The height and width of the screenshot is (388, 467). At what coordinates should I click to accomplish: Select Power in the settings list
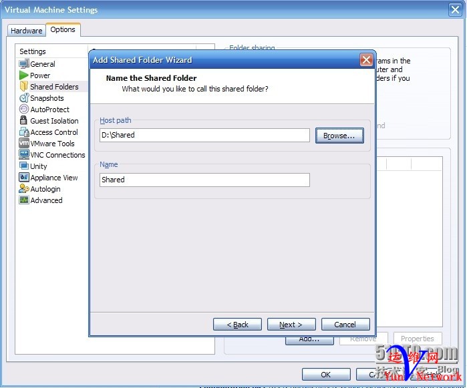click(x=40, y=75)
